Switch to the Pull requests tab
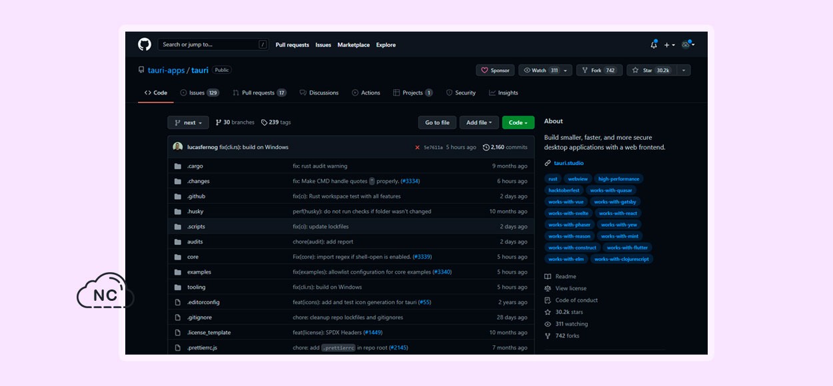Screen dimensions: 833x386 click(259, 93)
